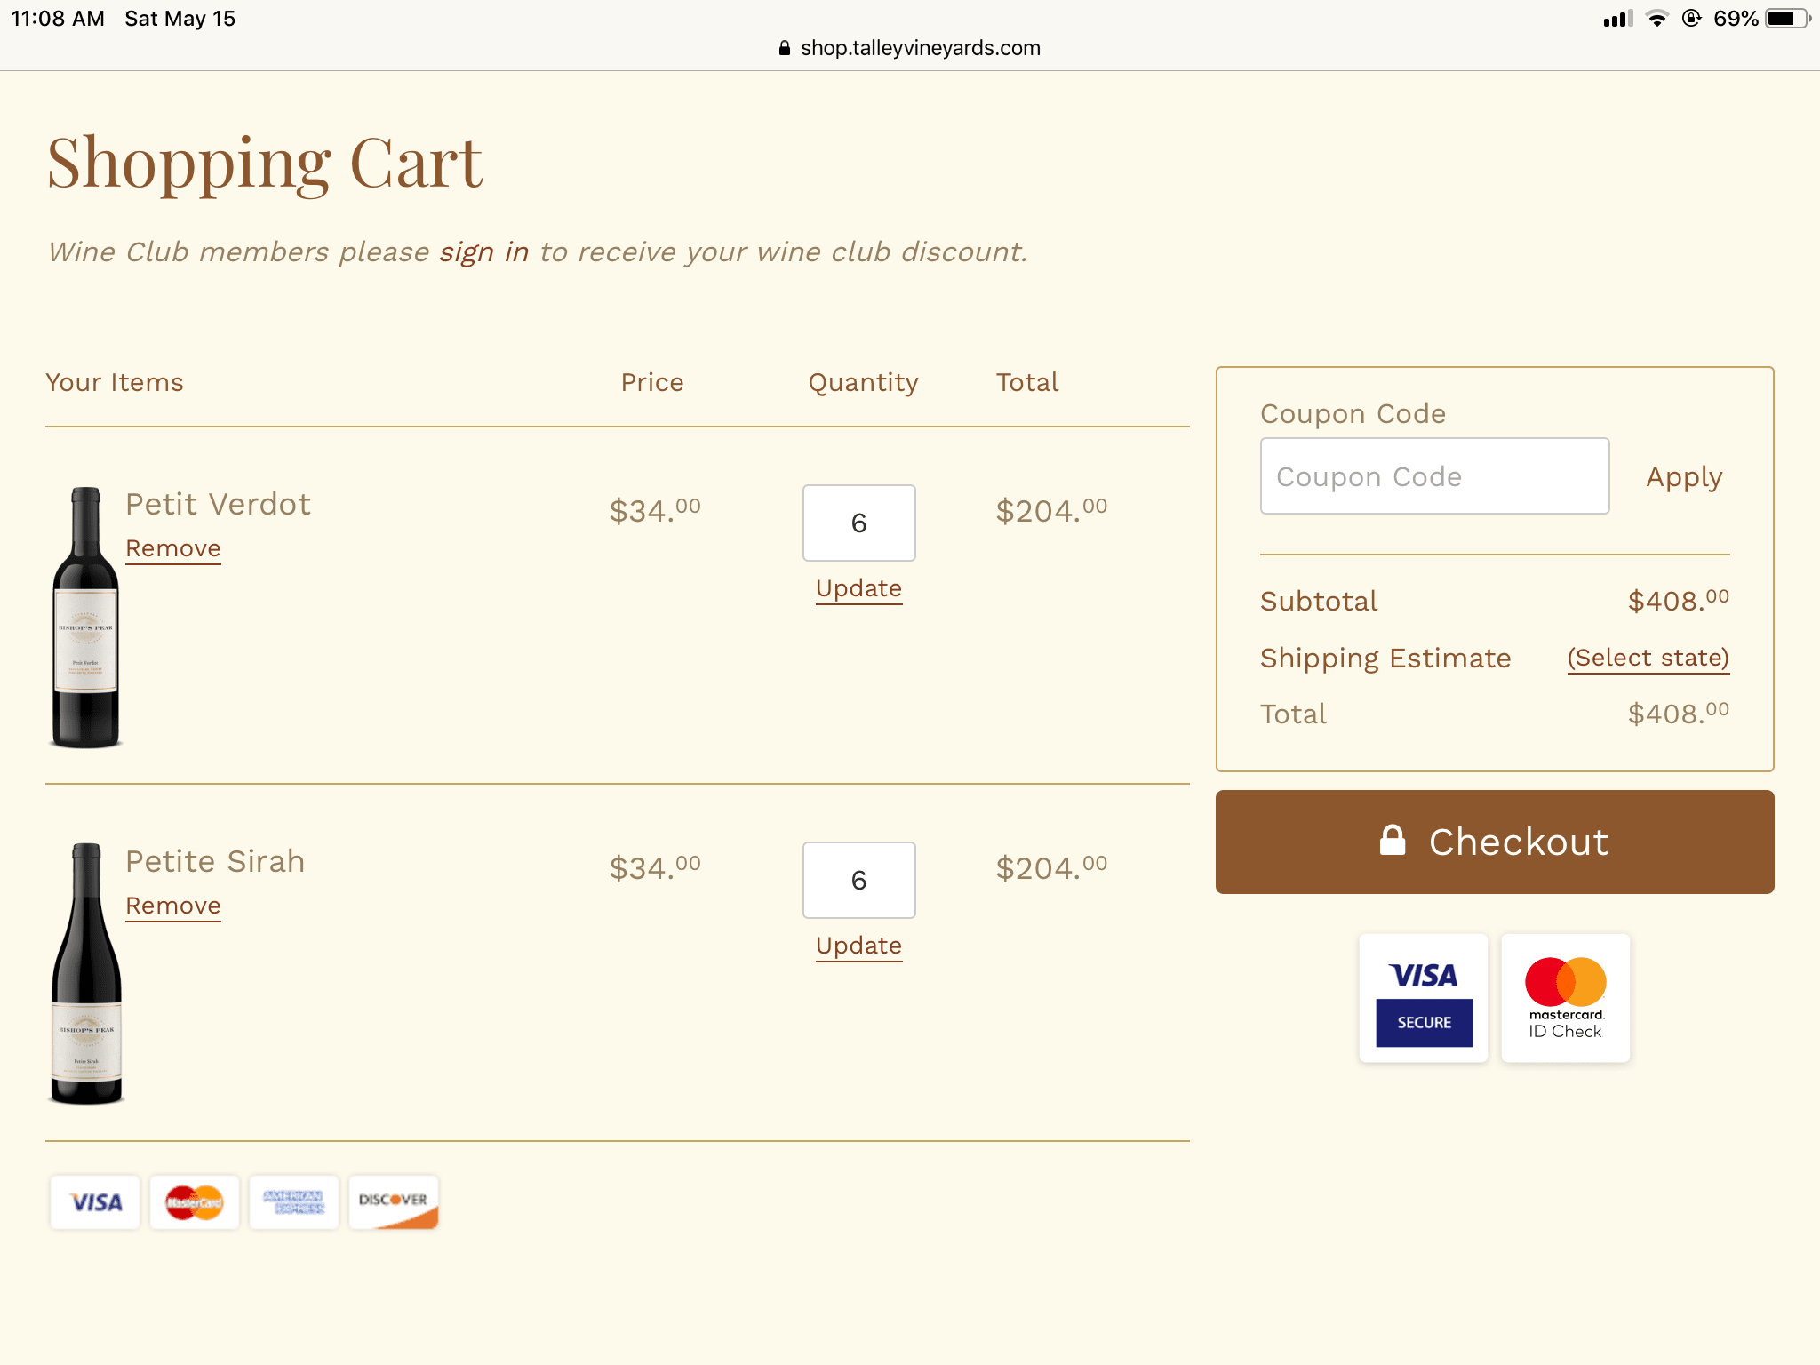Image resolution: width=1820 pixels, height=1365 pixels.
Task: Open the Petit Verdot bottle image
Action: pos(85,617)
